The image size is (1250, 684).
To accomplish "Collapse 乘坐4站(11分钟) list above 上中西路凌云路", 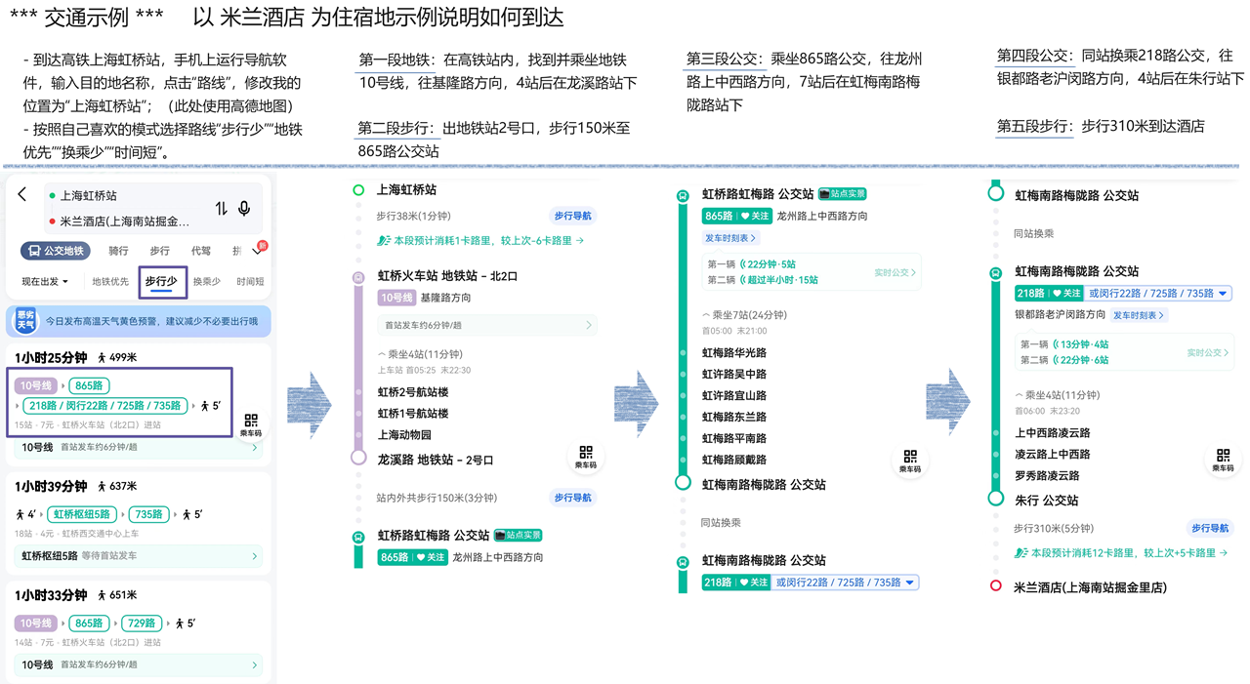I will pos(1057,395).
